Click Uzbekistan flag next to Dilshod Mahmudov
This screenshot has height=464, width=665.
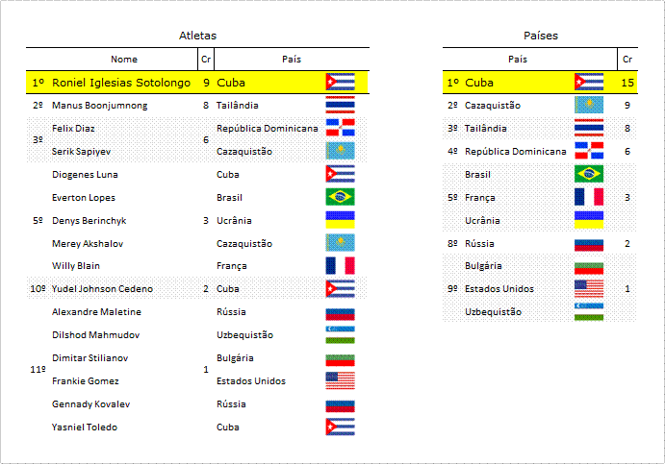click(340, 334)
